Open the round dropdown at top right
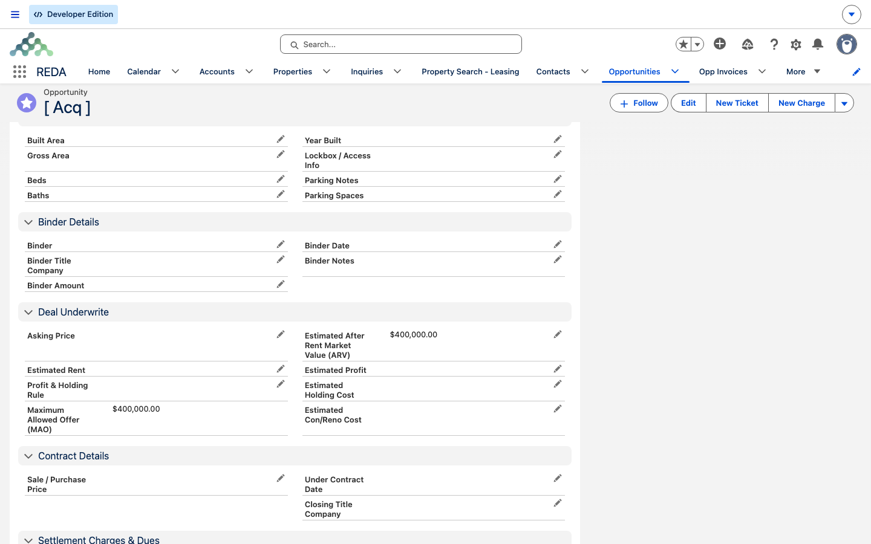This screenshot has height=544, width=871. click(x=852, y=15)
